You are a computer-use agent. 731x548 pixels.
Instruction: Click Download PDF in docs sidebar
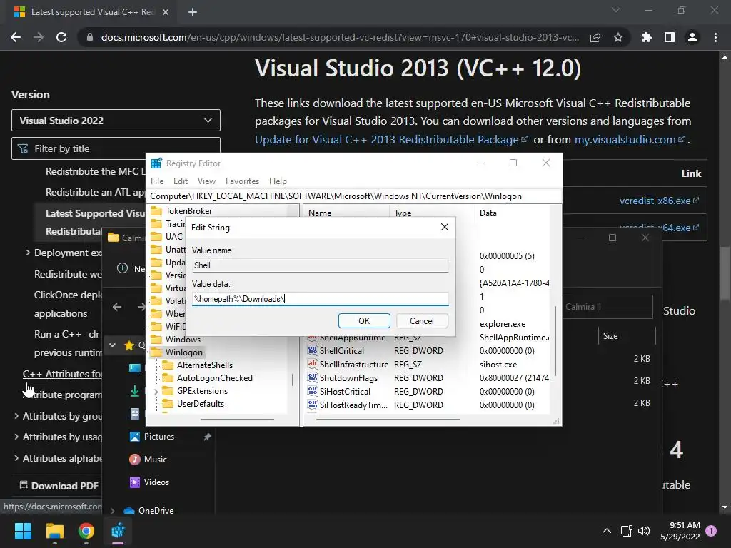tap(59, 486)
